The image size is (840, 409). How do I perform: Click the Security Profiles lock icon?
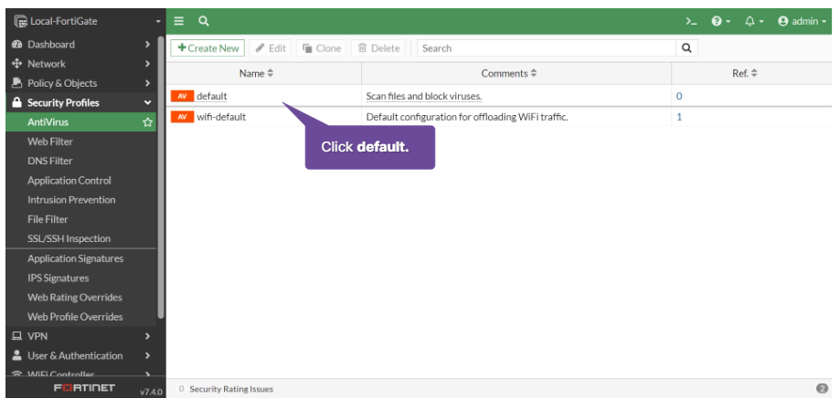click(16, 102)
